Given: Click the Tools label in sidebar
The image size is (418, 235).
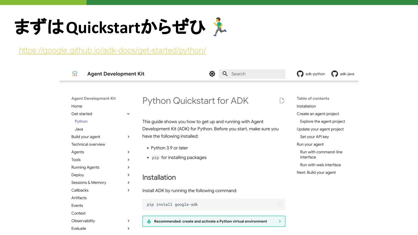Looking at the screenshot, I should point(76,160).
